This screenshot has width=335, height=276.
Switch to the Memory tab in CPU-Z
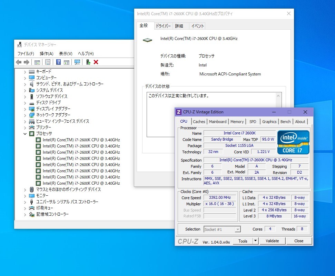(x=237, y=122)
